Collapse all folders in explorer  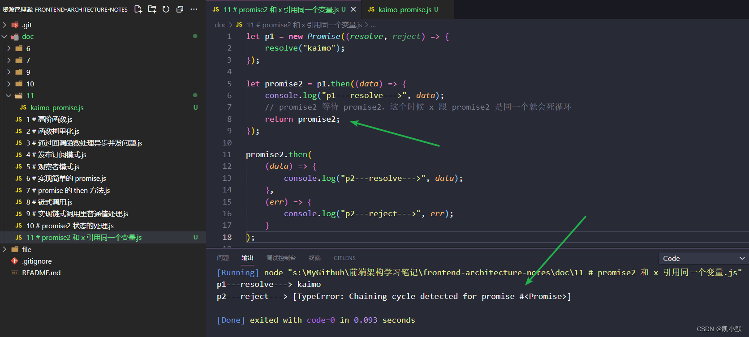point(180,9)
